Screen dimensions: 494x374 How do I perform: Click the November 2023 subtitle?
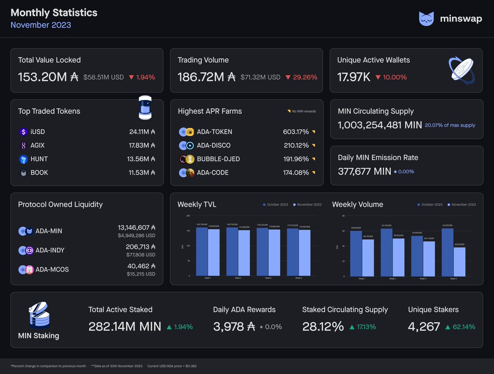(x=41, y=25)
